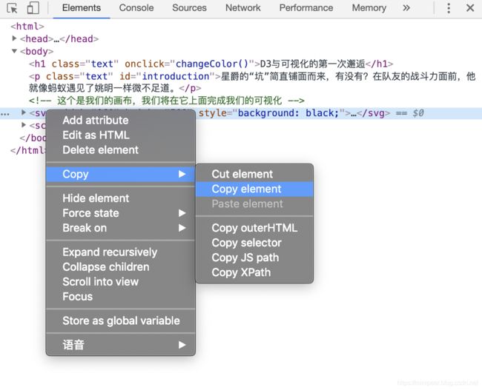Toggle the device toolbar icon
Image resolution: width=482 pixels, height=390 pixels.
click(33, 8)
